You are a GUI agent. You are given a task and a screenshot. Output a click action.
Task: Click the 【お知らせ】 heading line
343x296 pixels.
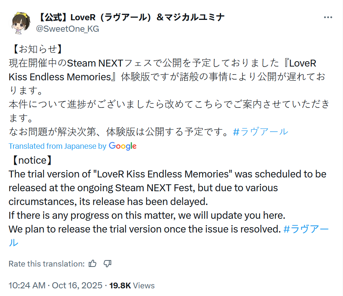pyautogui.click(x=35, y=49)
